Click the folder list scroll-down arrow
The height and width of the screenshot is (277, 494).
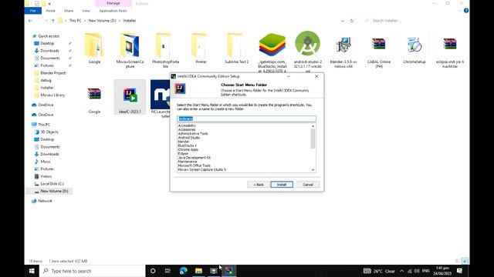coord(313,170)
